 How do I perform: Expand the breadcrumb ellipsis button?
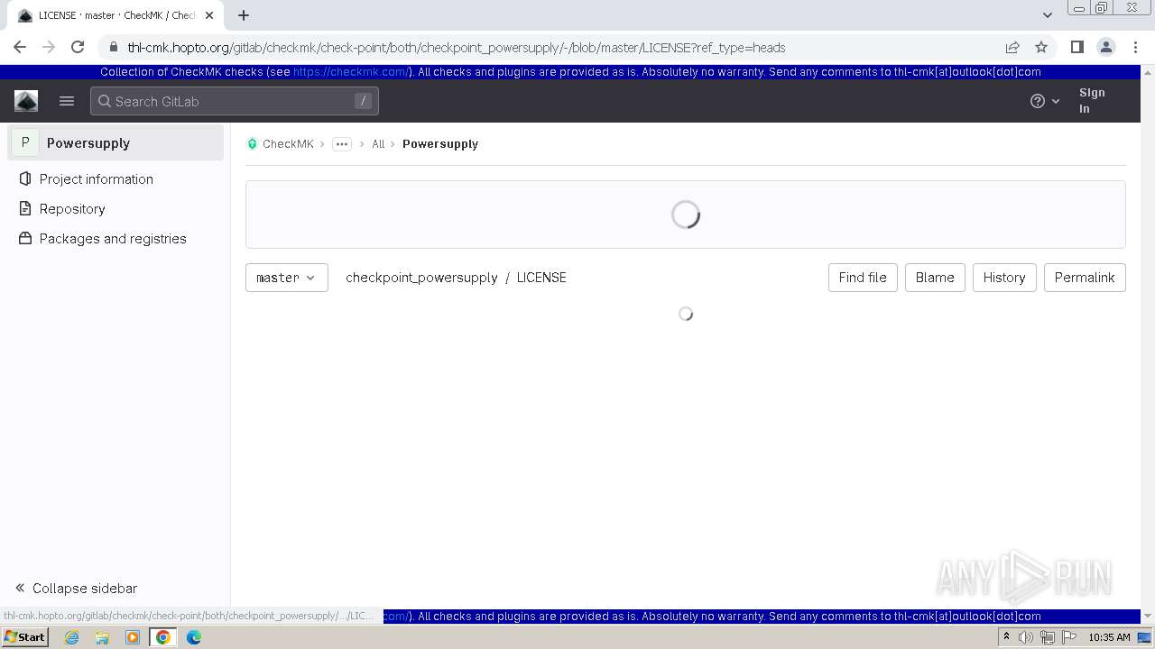pos(342,144)
